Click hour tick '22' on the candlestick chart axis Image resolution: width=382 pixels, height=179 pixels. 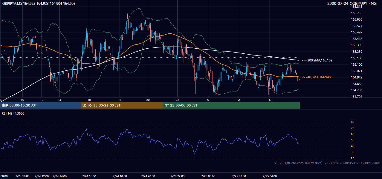click(178, 100)
